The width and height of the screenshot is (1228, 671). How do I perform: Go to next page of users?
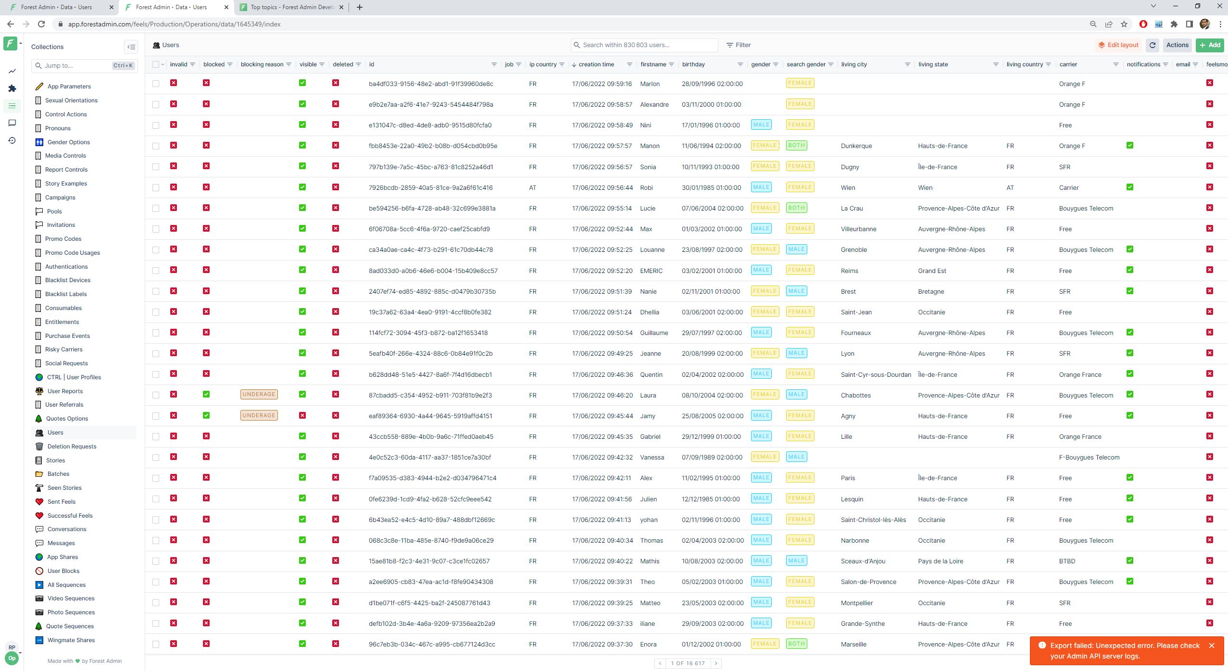pos(715,663)
